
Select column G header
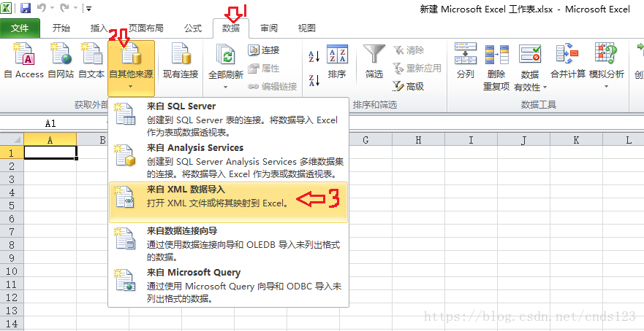[x=365, y=140]
